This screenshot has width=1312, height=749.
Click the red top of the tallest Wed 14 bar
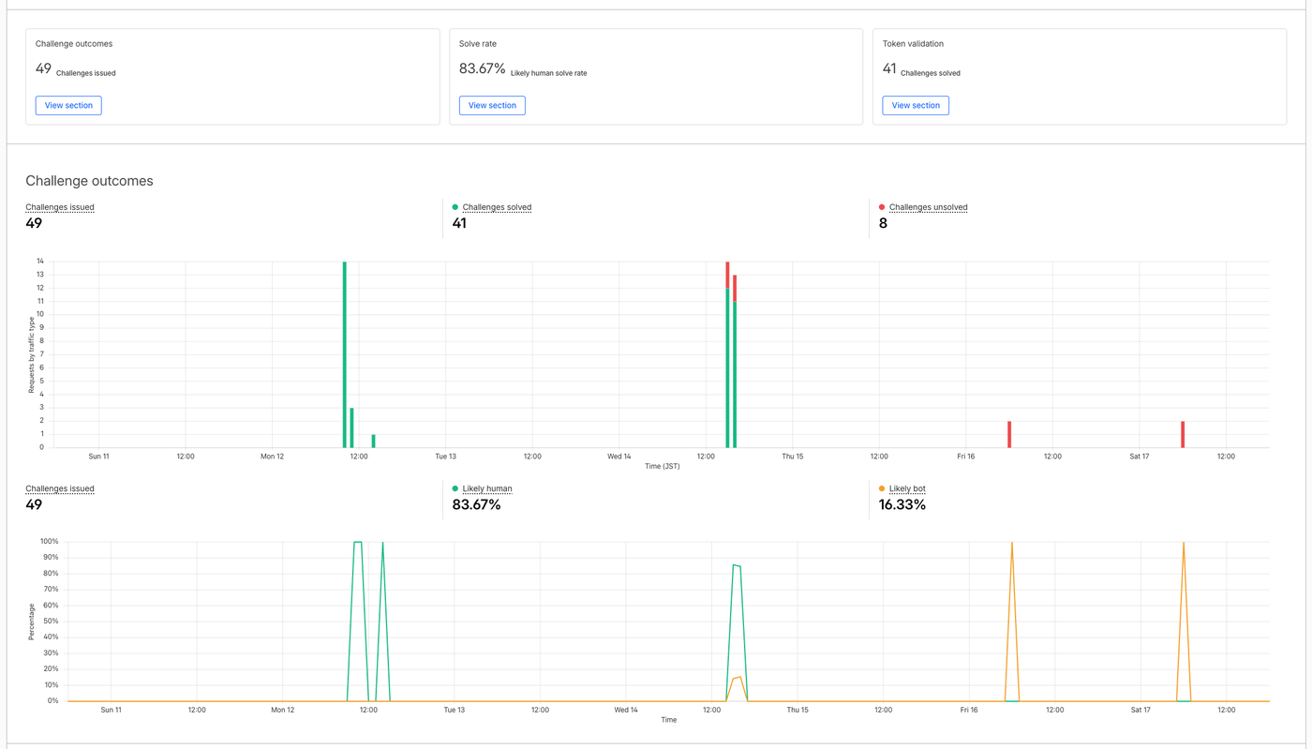pyautogui.click(x=727, y=275)
